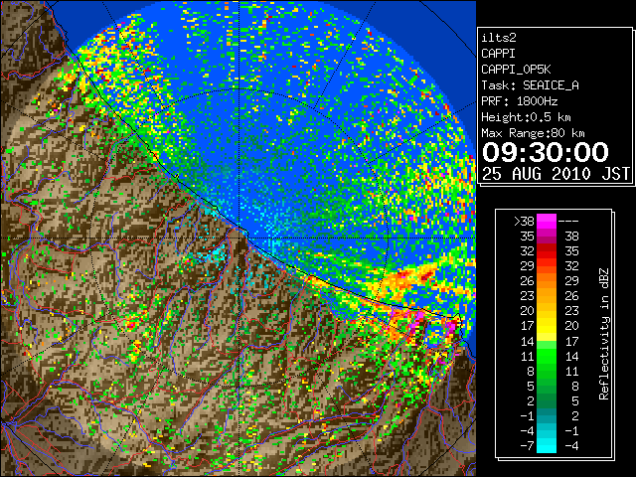Click the '25 AUG 2010 JST' date
The height and width of the screenshot is (477, 636).
(x=556, y=174)
